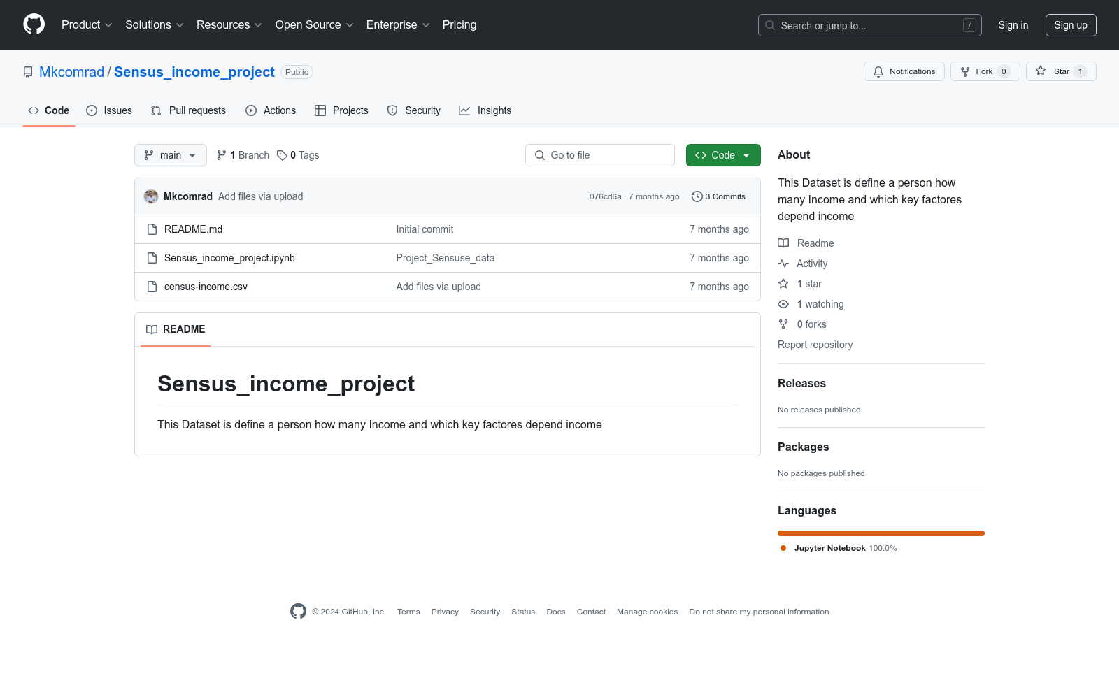Screen dimensions: 1119x699
Task: Click the star icon beside 1 star
Action: (783, 284)
